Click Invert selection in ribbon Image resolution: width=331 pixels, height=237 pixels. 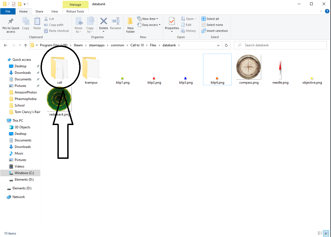(x=214, y=31)
